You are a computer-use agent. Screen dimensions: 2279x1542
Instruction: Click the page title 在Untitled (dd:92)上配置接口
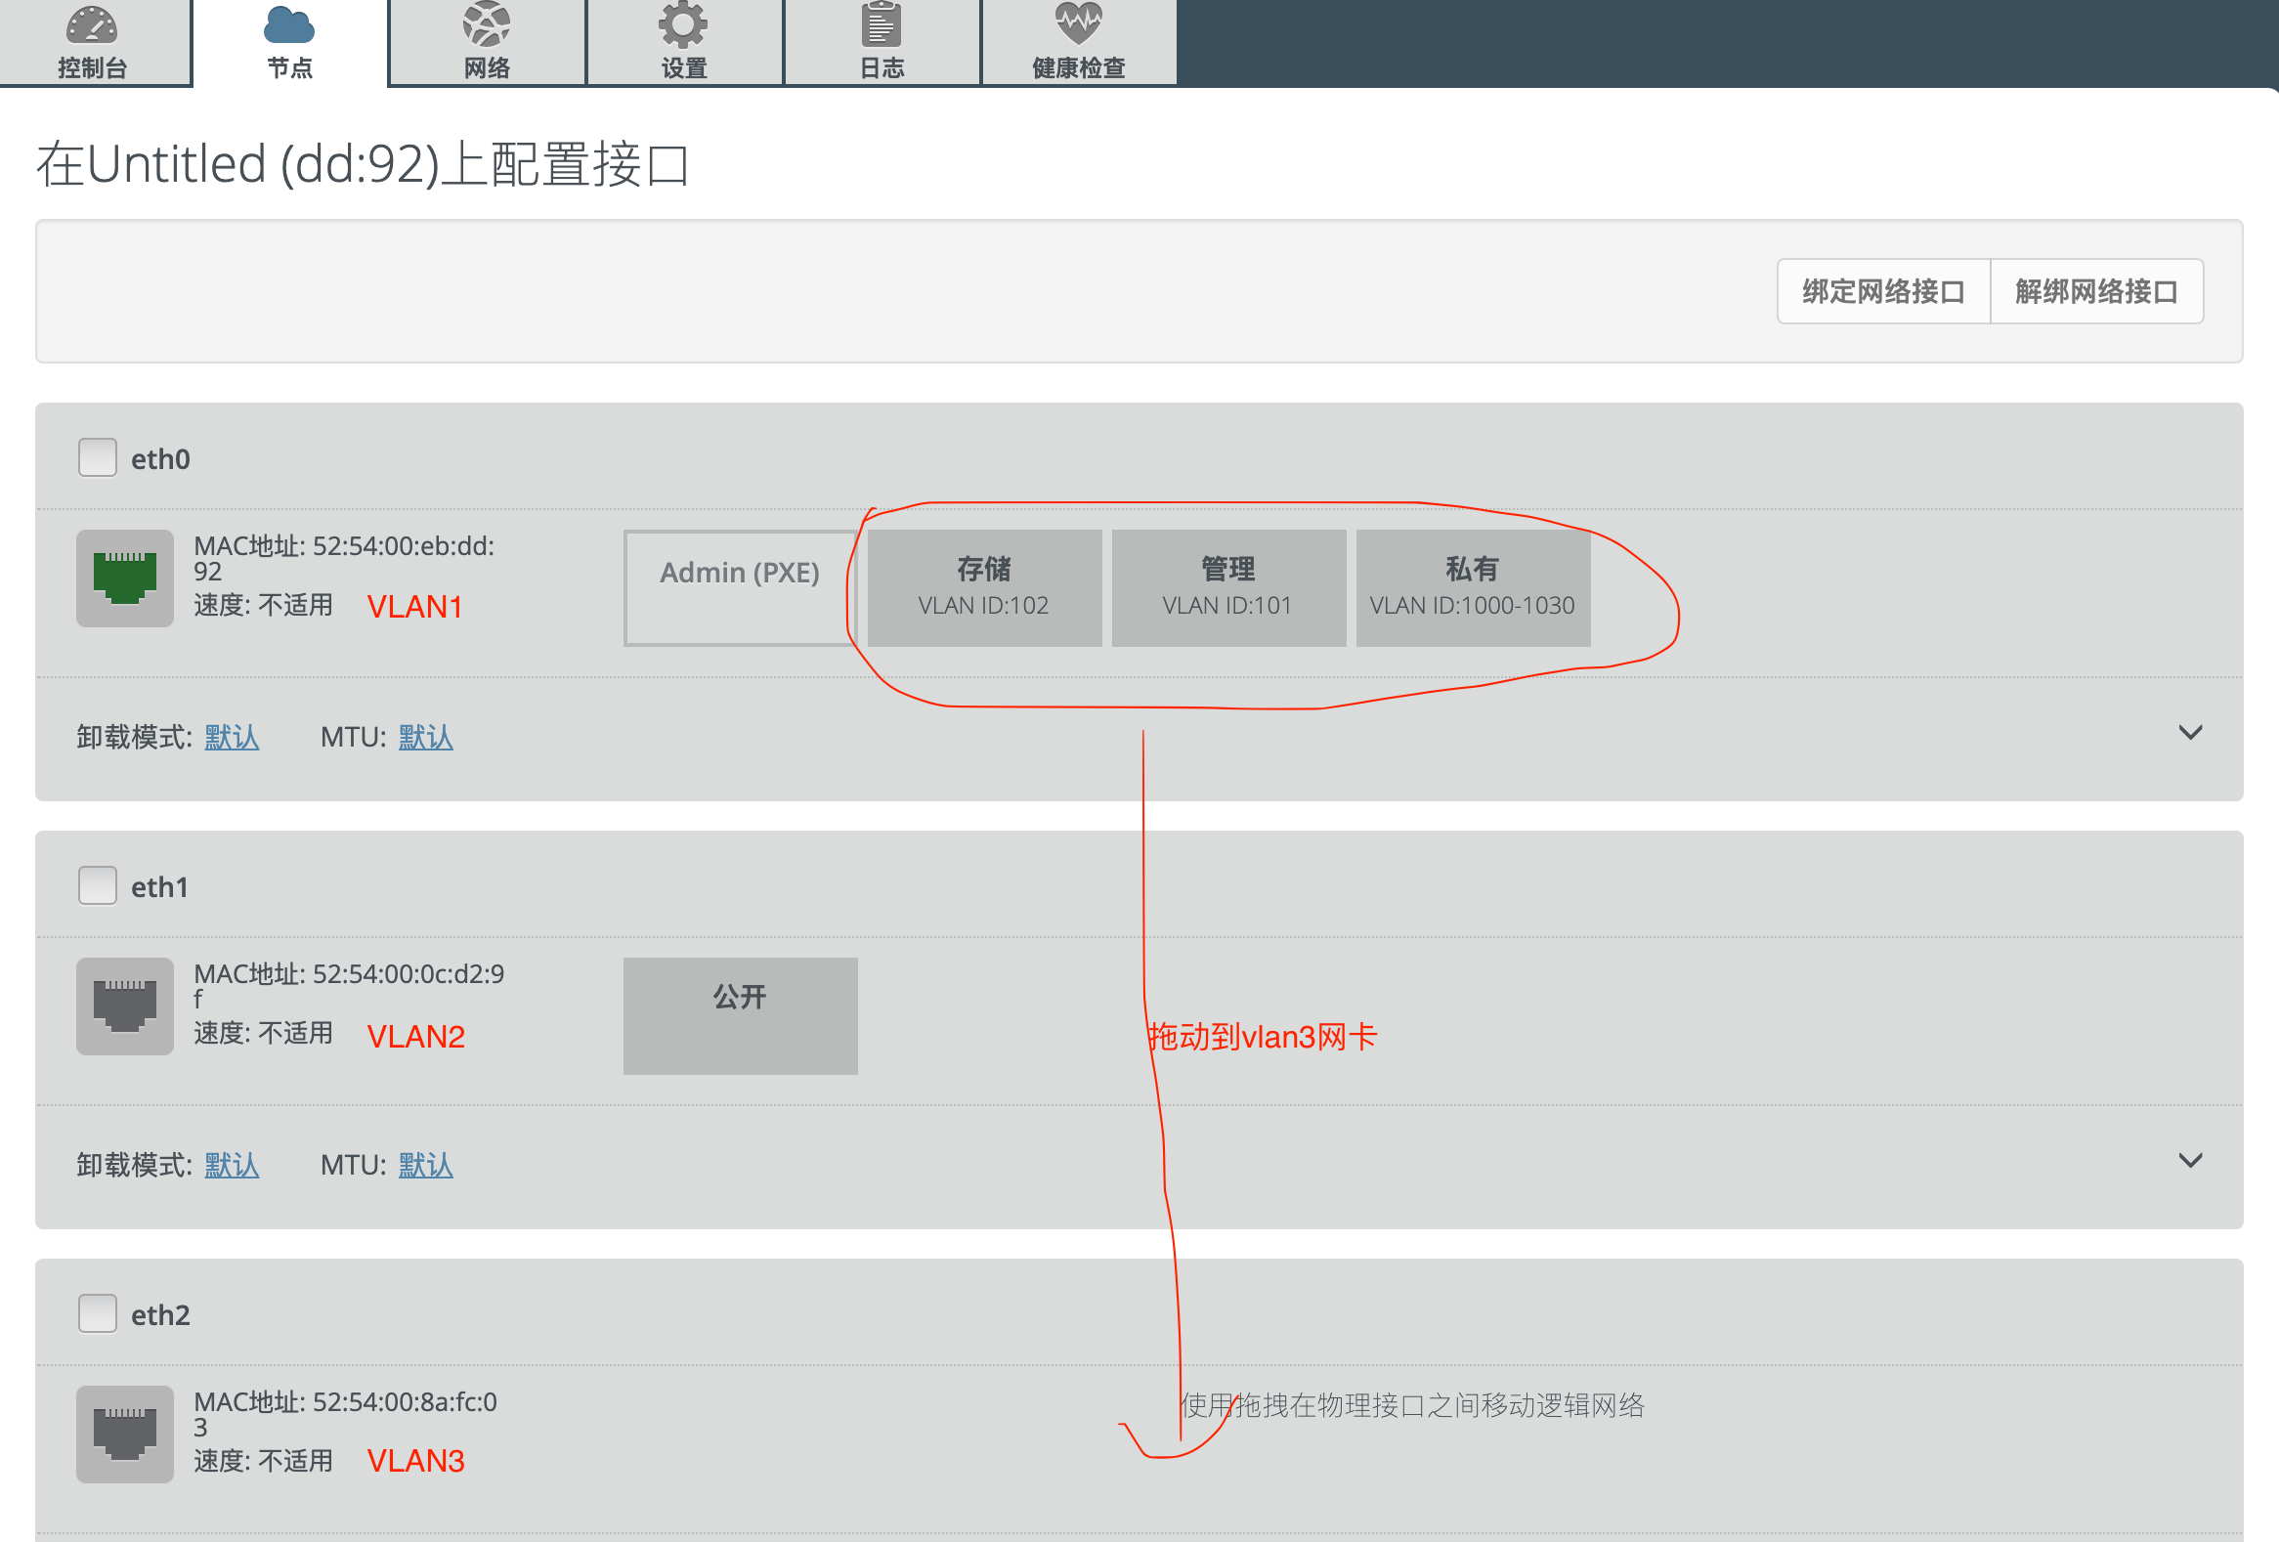tap(364, 164)
